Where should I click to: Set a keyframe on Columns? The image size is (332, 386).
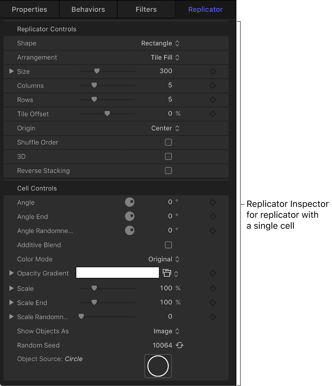coord(213,86)
